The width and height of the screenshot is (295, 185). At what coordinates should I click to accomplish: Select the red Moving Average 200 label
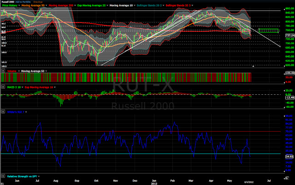(61, 6)
